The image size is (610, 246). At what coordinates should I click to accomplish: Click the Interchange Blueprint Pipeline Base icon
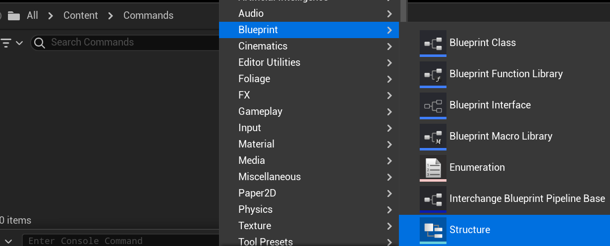point(433,199)
